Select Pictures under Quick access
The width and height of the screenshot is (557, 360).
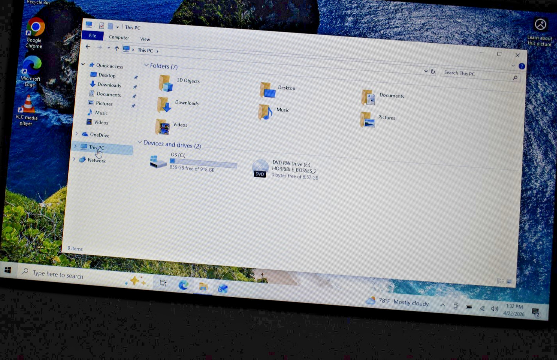pos(104,104)
